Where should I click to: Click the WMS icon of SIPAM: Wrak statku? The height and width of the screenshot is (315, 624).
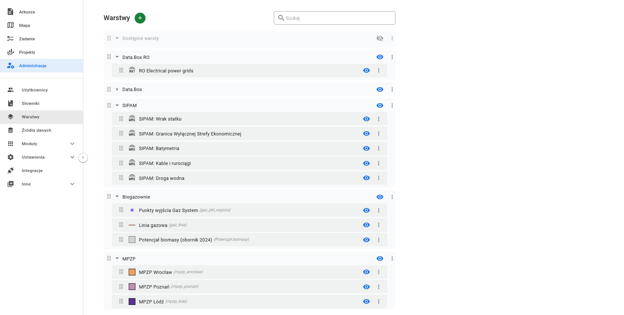tap(132, 119)
